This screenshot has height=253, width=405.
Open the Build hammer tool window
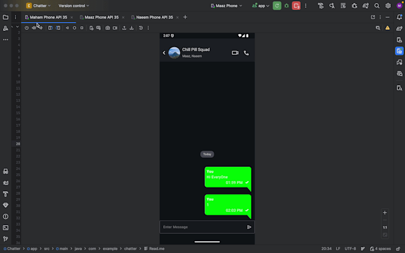pos(5,194)
